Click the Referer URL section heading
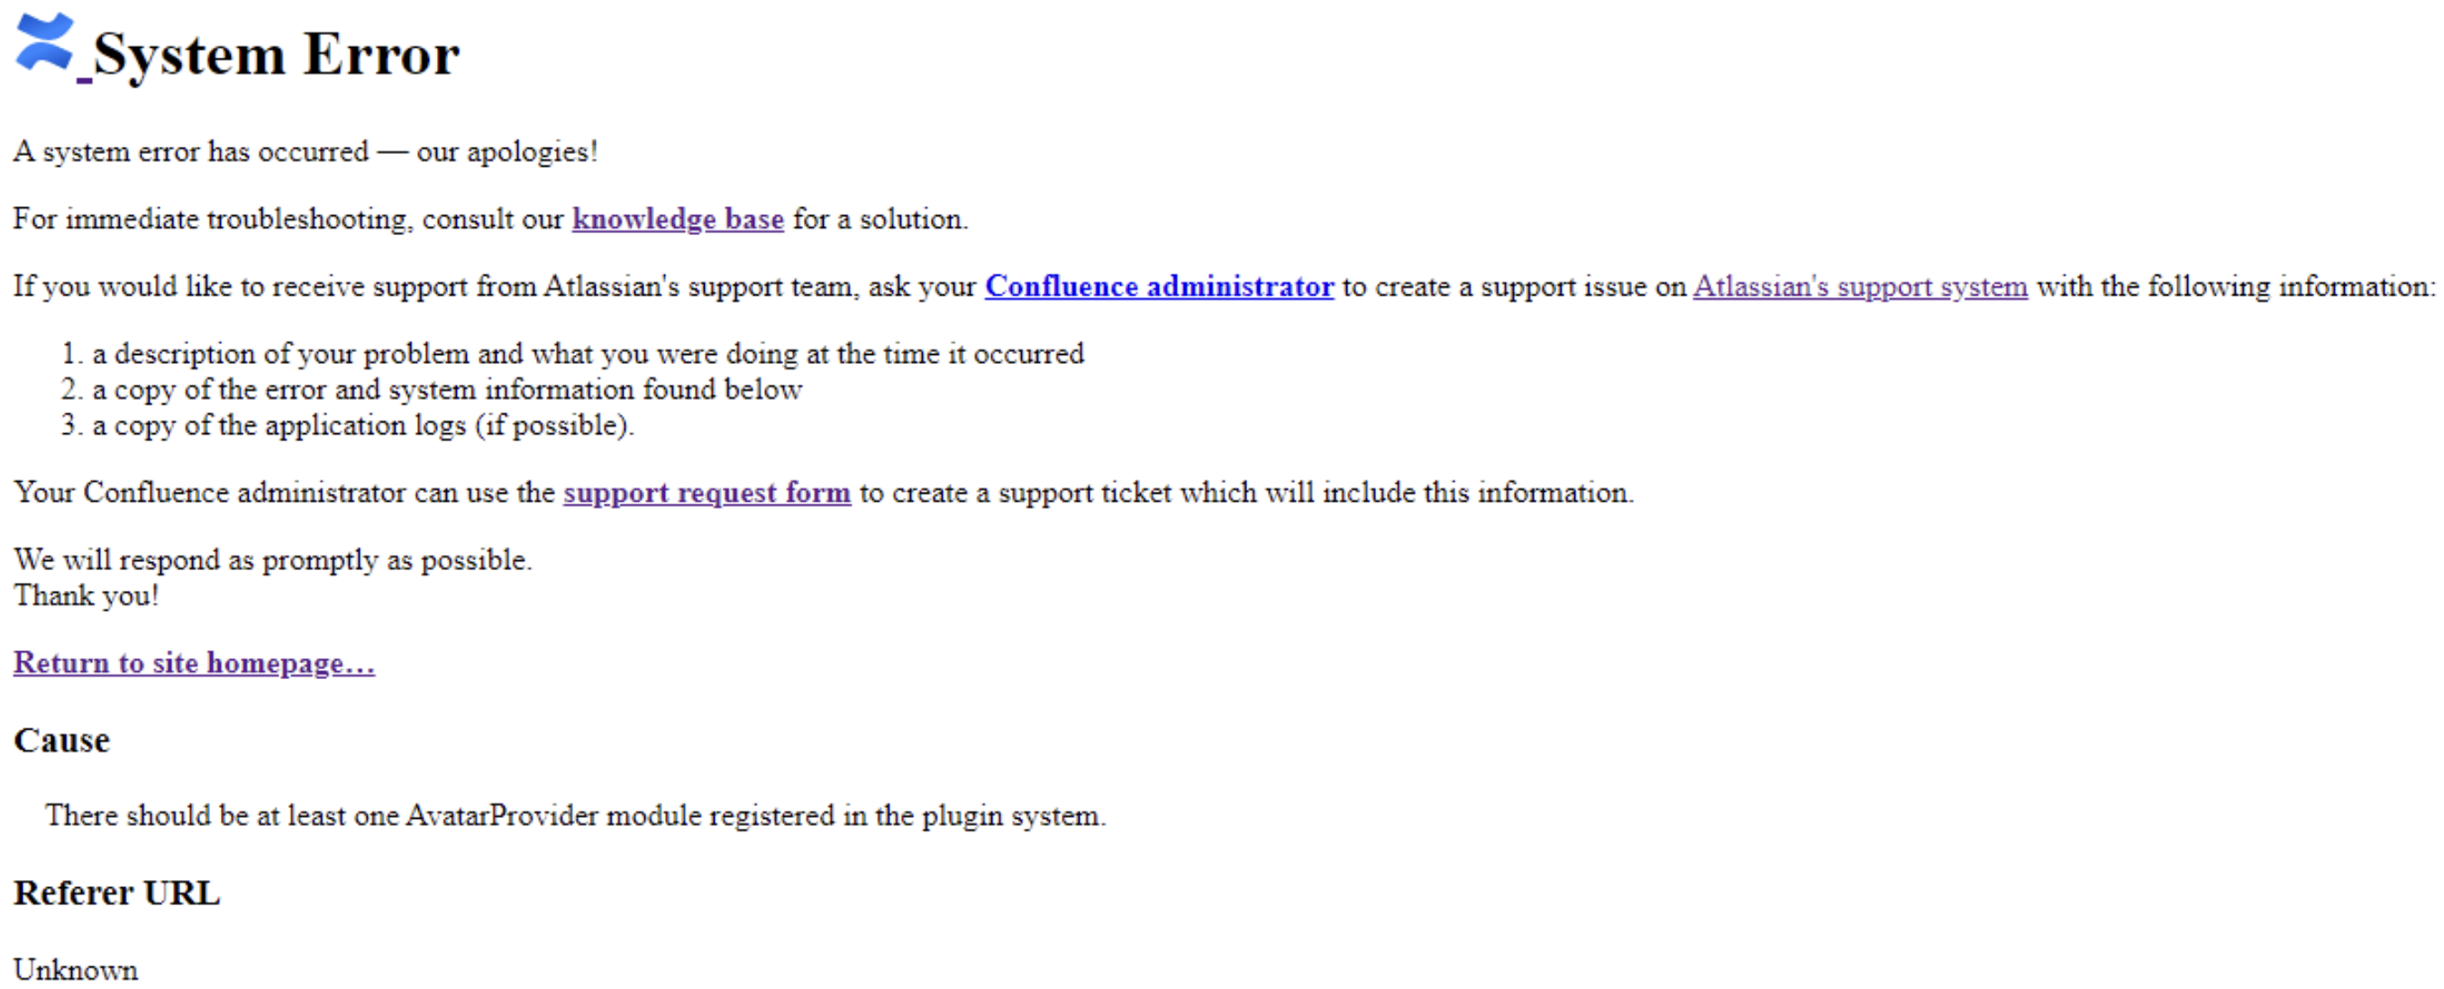This screenshot has width=2444, height=989. click(116, 894)
